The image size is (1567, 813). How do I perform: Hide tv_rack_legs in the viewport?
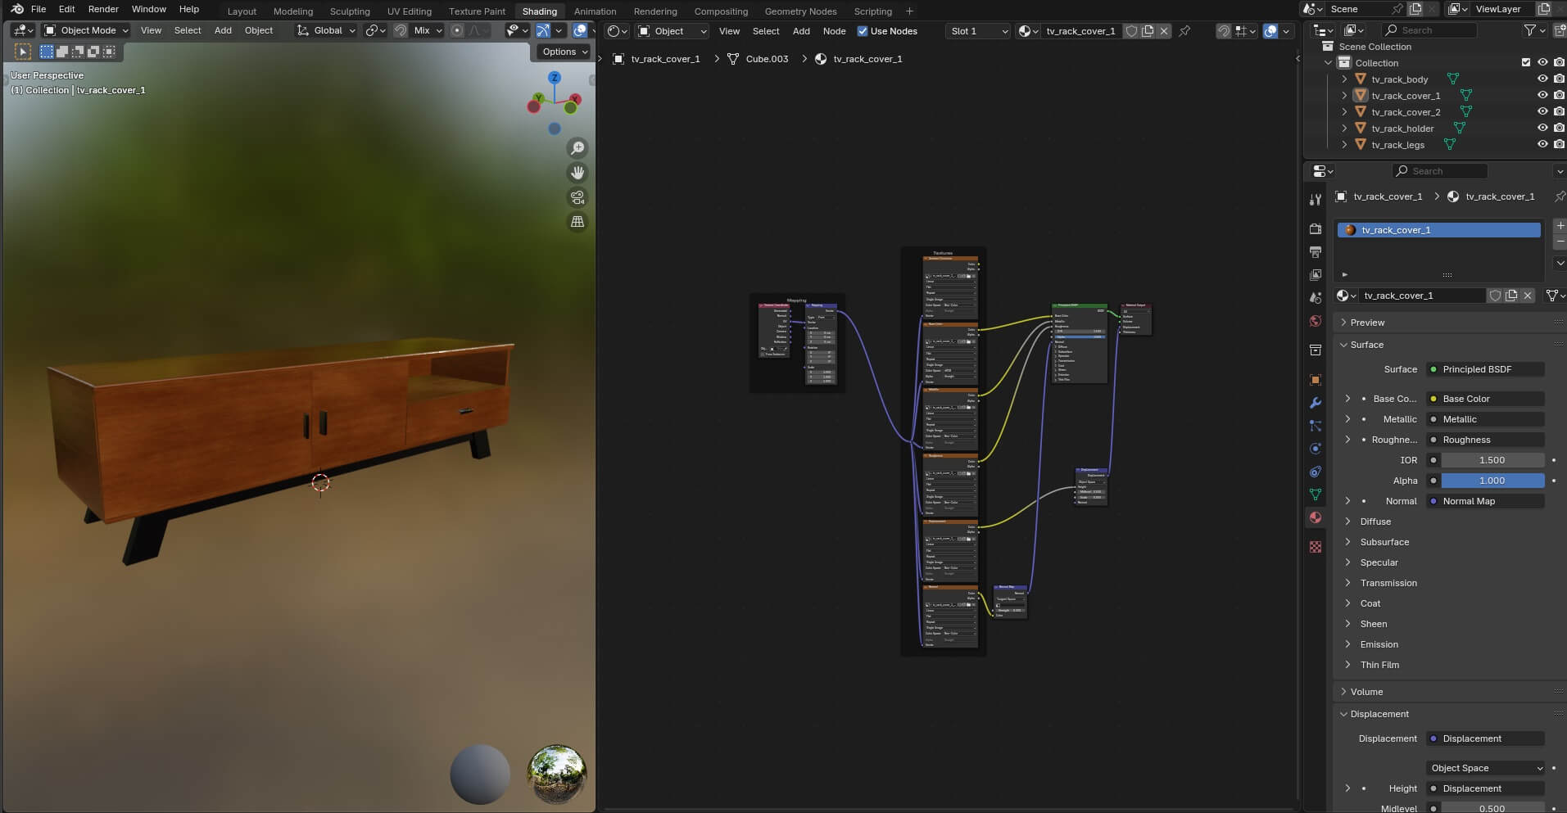point(1542,145)
